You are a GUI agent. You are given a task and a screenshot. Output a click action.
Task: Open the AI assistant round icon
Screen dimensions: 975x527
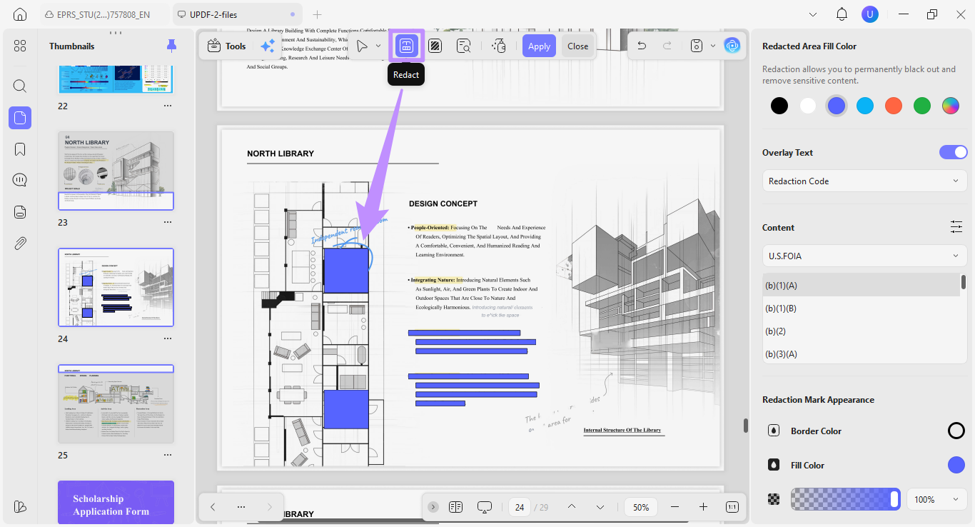tap(732, 46)
